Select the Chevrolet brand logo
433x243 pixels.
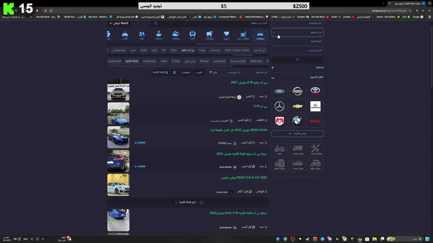pyautogui.click(x=297, y=106)
